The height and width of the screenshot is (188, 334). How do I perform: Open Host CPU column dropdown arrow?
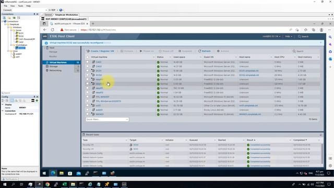(x=294, y=57)
